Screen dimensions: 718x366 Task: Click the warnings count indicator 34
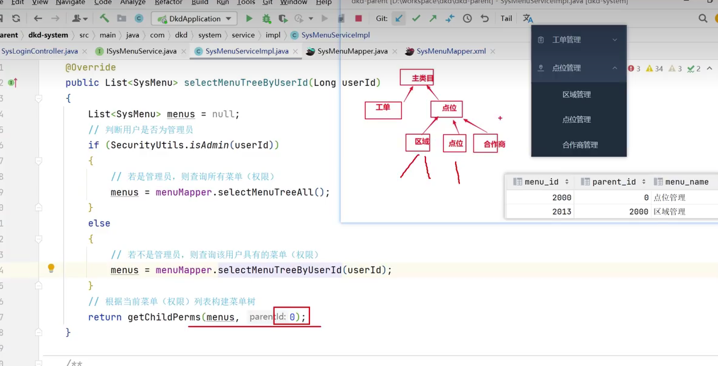[654, 69]
